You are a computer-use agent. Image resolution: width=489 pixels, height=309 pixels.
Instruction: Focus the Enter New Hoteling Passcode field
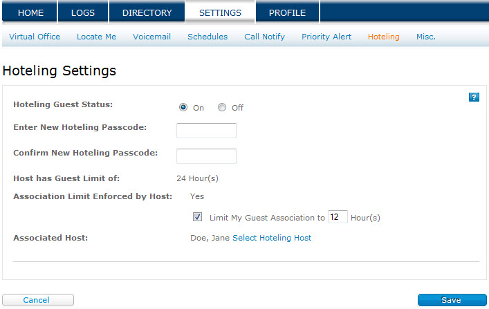pyautogui.click(x=206, y=131)
